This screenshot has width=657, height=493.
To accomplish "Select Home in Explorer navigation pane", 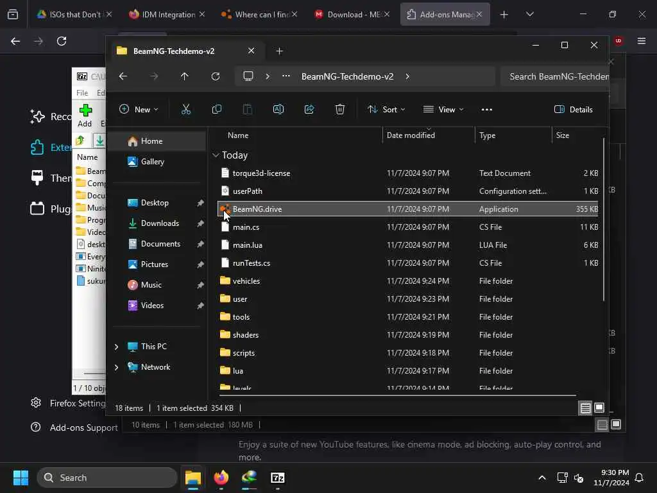I will (157, 141).
